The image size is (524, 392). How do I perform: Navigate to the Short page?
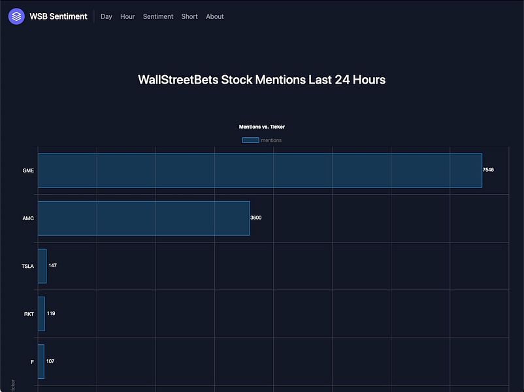tap(189, 16)
